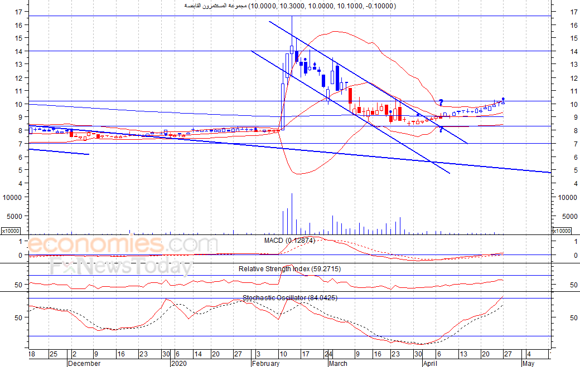Select the "10000" volume value on left axis
This screenshot has width=580, height=367.
coord(12,198)
